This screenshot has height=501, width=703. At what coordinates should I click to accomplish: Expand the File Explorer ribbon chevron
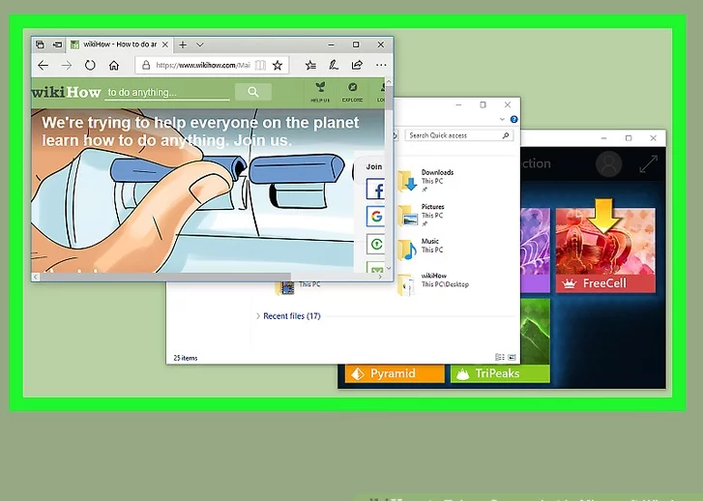click(x=502, y=119)
